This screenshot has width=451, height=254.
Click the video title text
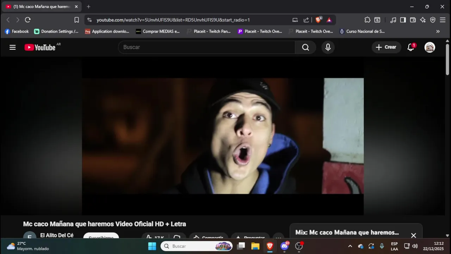tap(104, 224)
